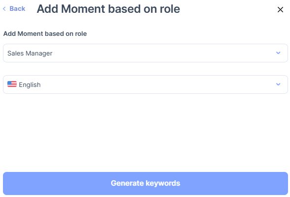Click the back chevron arrow icon
290x197 pixels.
(x=4, y=9)
